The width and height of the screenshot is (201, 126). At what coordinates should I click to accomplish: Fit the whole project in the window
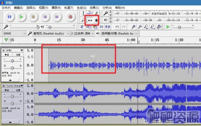tap(153, 27)
